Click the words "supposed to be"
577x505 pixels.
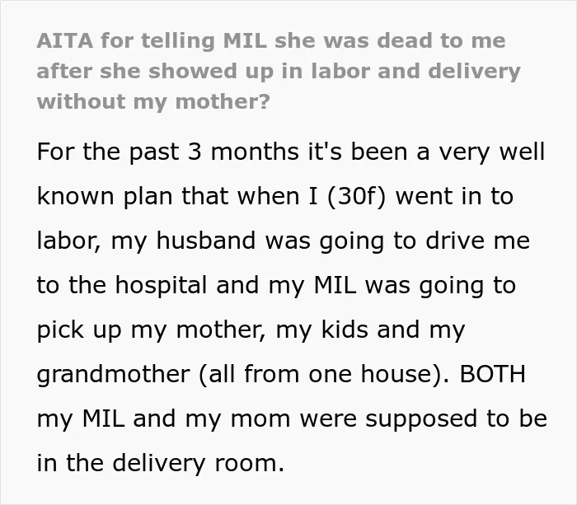tap(457, 419)
